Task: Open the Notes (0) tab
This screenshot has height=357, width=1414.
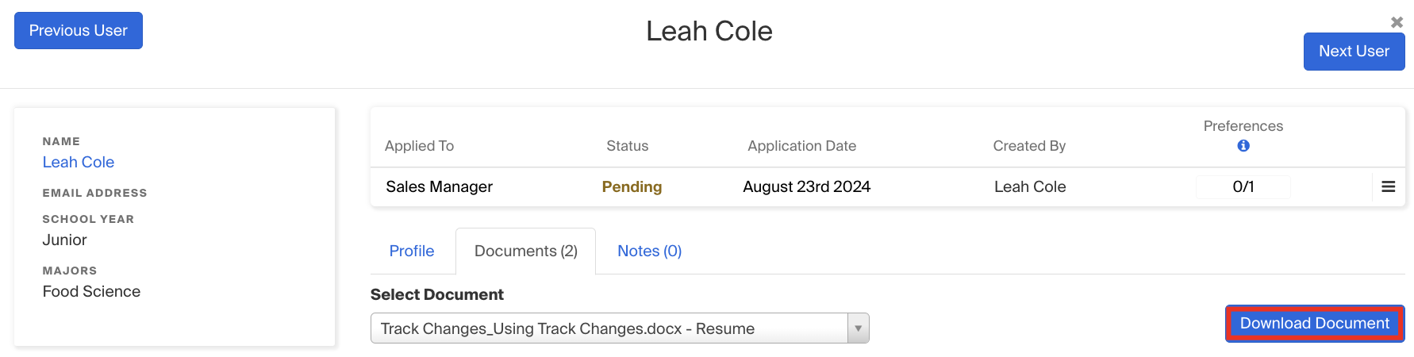Action: coord(649,251)
